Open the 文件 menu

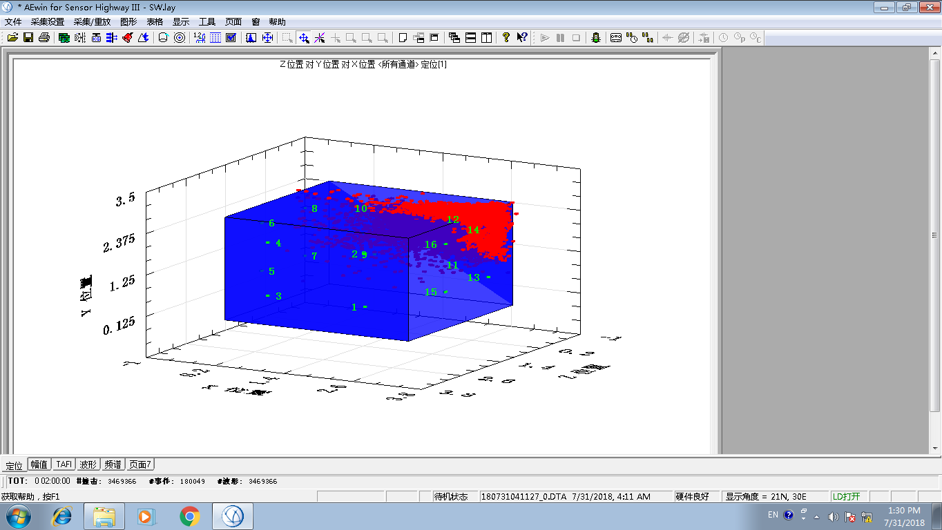[x=13, y=22]
